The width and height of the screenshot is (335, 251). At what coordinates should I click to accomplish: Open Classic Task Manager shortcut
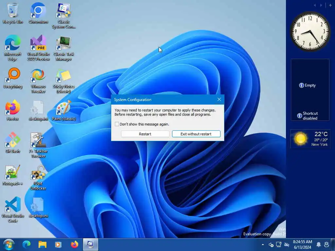64,48
